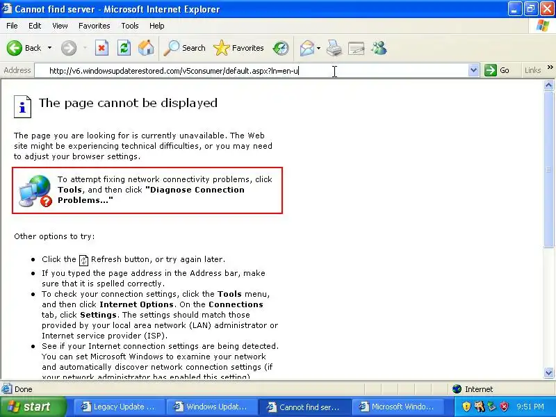This screenshot has height=417, width=556.
Task: Click the bold "Internet Options" text
Action: click(x=136, y=304)
